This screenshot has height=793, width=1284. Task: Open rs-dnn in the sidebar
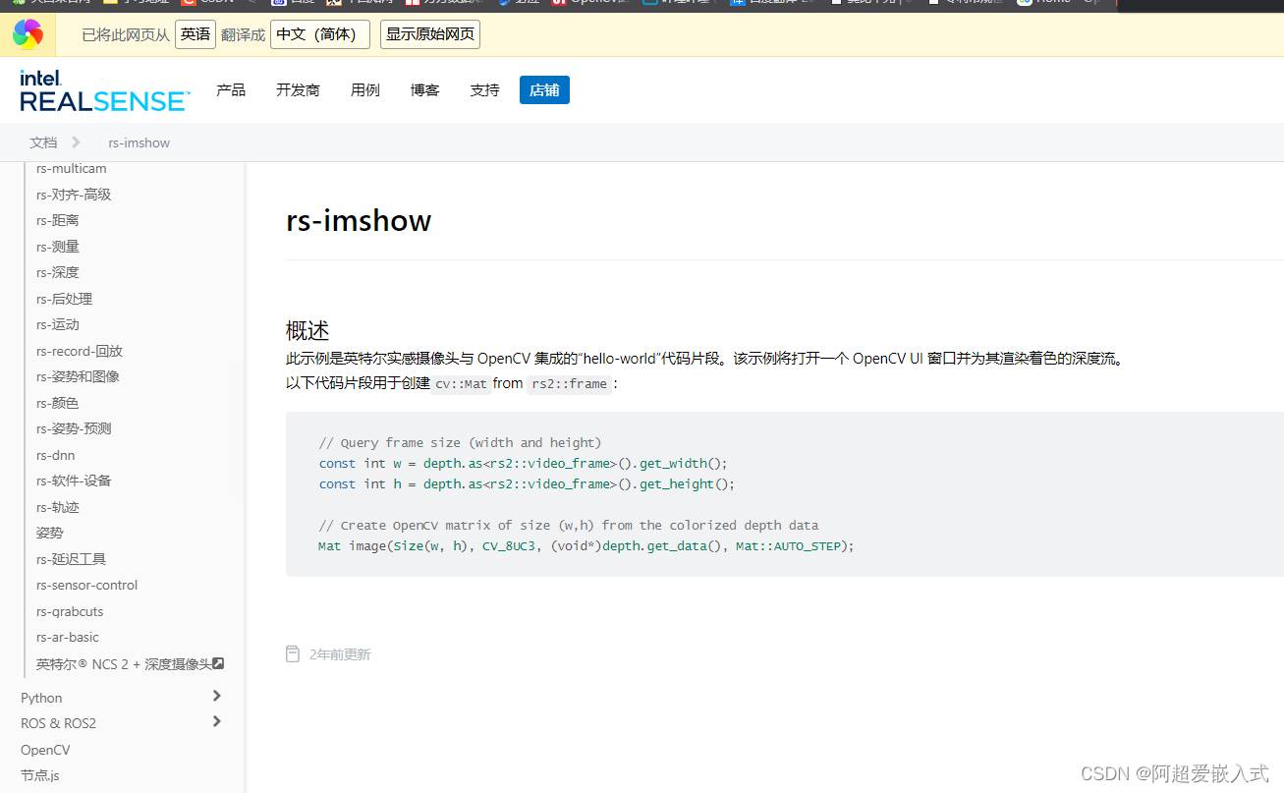[56, 455]
